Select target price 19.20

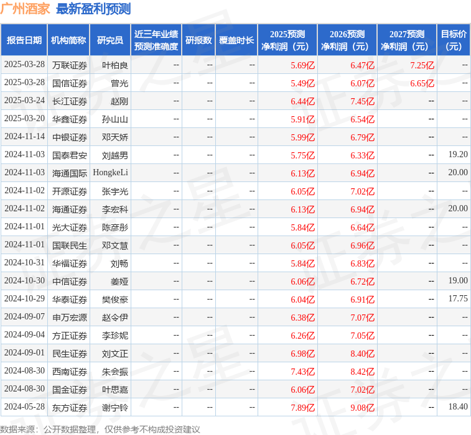tap(458, 155)
